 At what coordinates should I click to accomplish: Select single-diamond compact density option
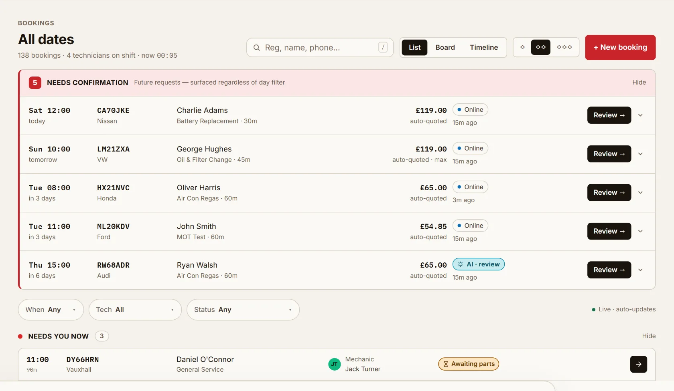pyautogui.click(x=522, y=47)
